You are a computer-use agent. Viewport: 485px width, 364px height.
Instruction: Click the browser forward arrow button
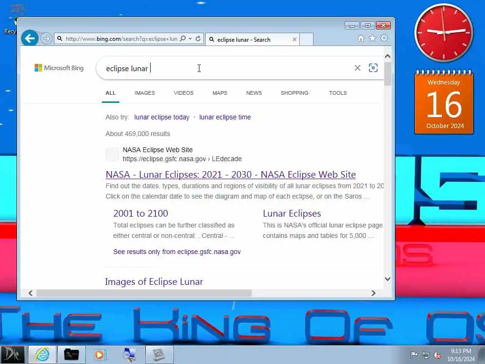click(46, 39)
